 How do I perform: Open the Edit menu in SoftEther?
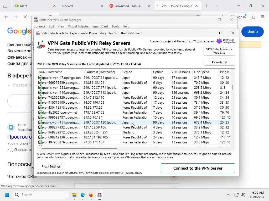pos(51,26)
